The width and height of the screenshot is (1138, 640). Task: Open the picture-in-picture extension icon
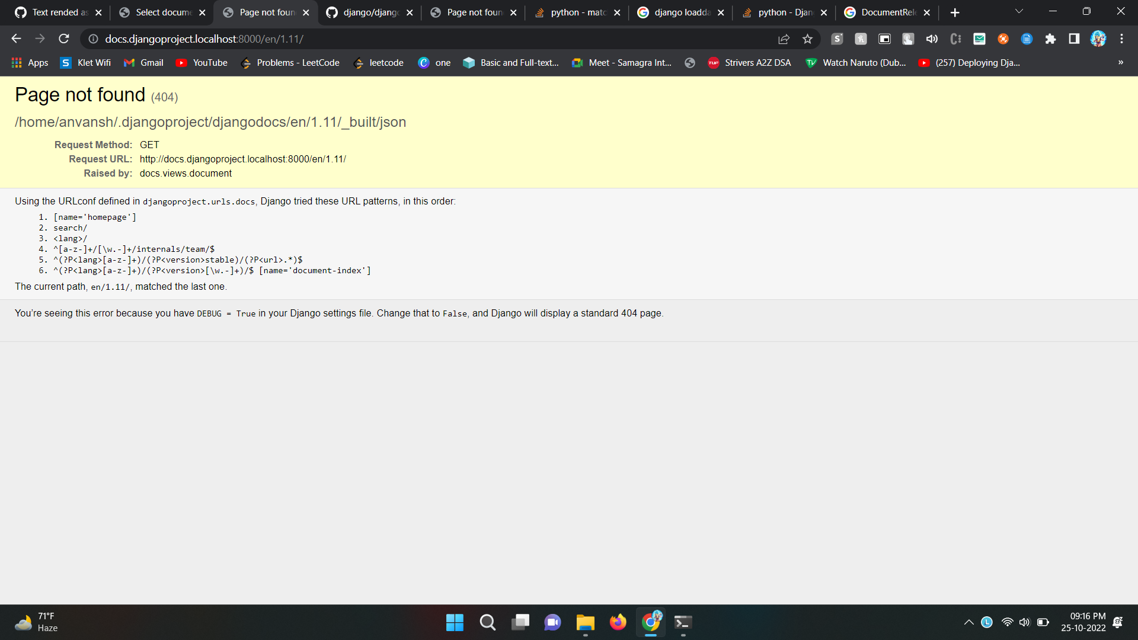pyautogui.click(x=884, y=39)
